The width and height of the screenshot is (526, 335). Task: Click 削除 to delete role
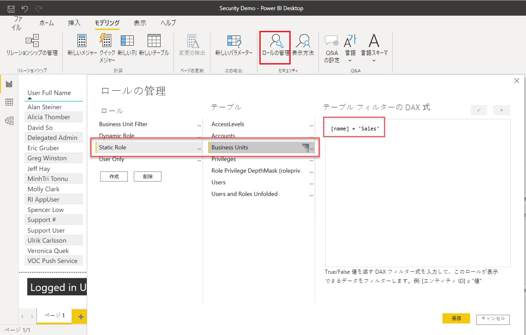(x=148, y=176)
